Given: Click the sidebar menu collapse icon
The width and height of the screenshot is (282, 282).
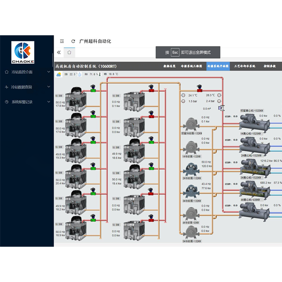Looking at the screenshot, I should 62,41.
